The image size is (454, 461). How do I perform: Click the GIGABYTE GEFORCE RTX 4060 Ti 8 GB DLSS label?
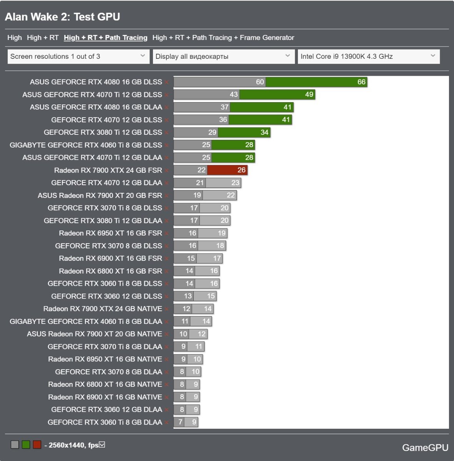[86, 145]
